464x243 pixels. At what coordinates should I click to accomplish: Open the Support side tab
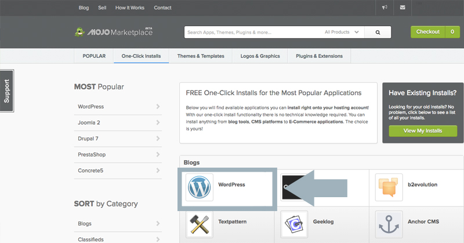[7, 91]
